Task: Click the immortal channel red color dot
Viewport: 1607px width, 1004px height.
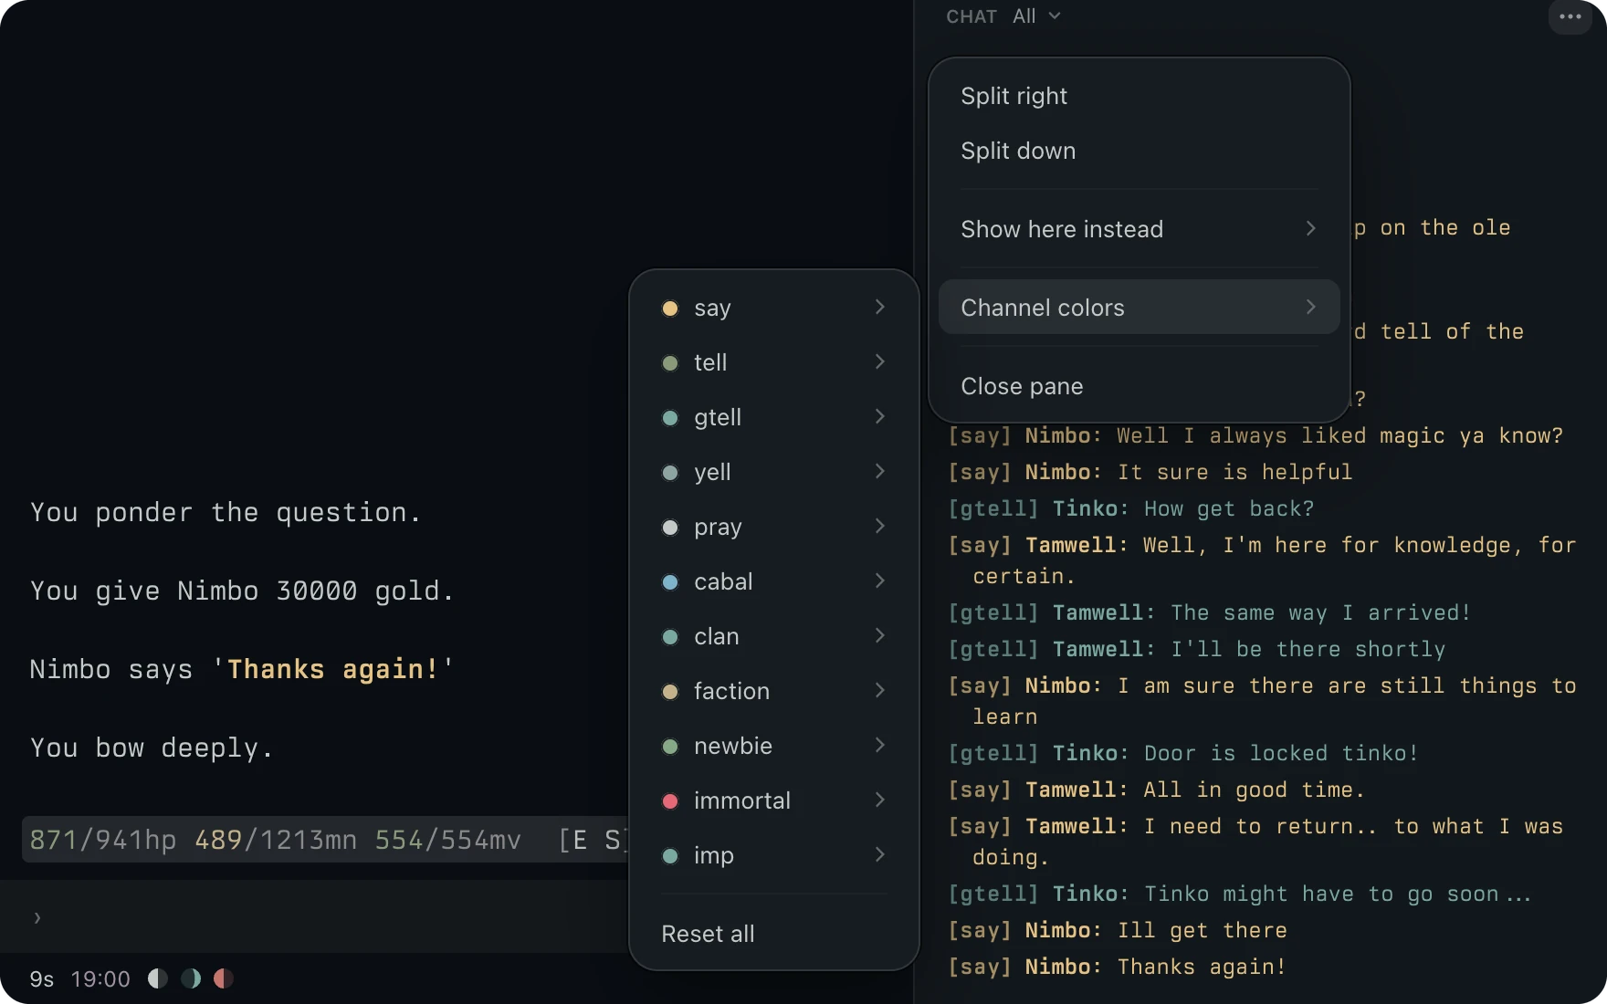Action: [x=670, y=801]
